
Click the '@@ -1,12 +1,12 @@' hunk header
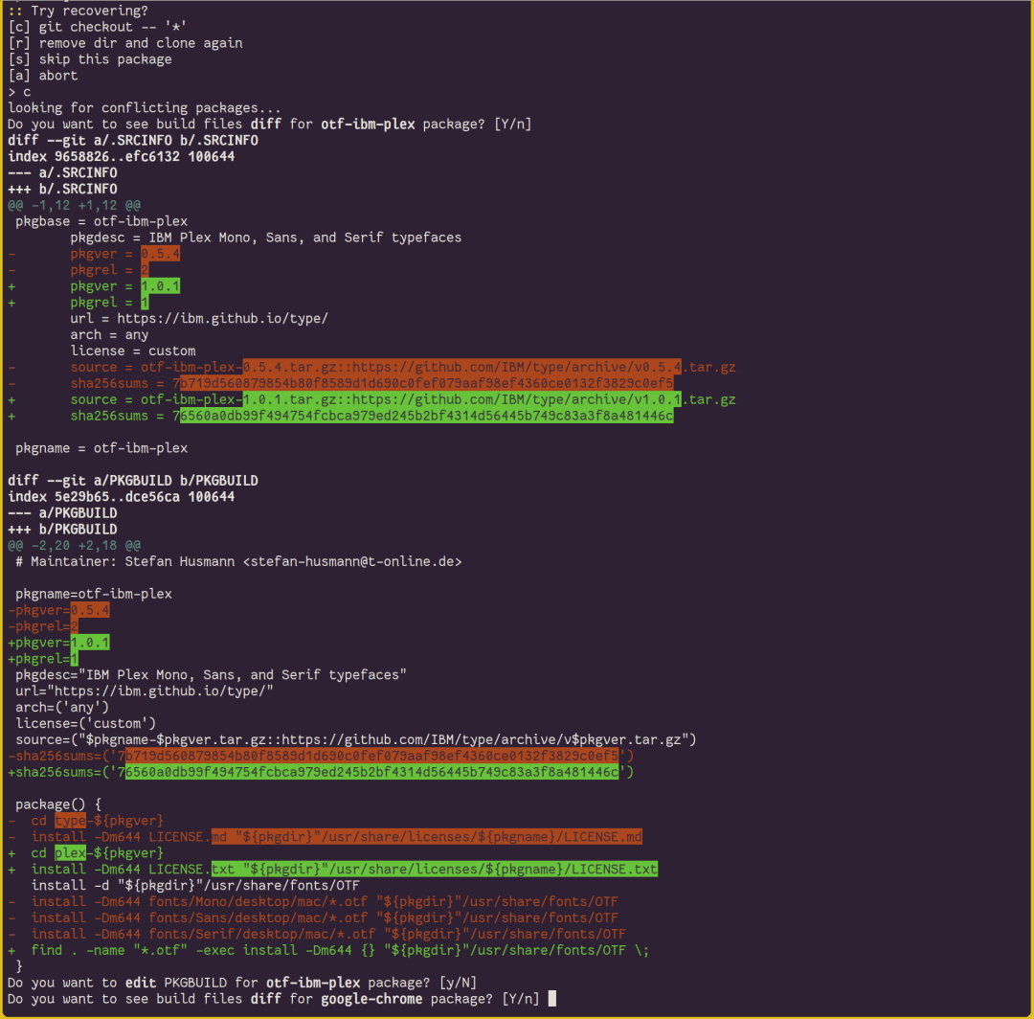75,205
